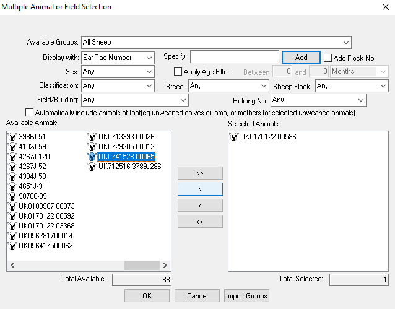Check automatically include animals at foot
The width and height of the screenshot is (395, 309).
tap(29, 113)
